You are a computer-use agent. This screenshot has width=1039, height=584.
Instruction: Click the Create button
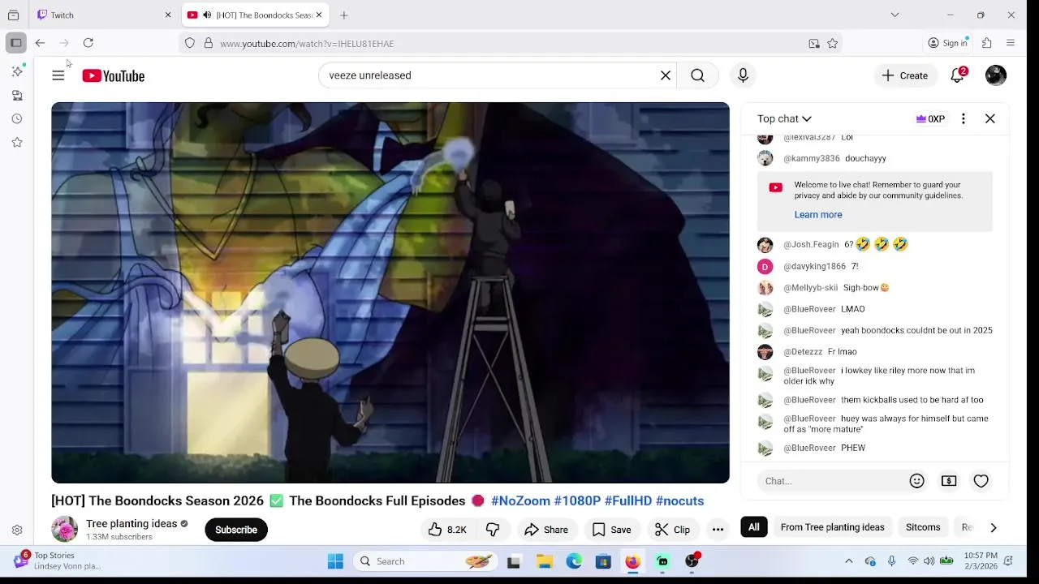click(905, 75)
